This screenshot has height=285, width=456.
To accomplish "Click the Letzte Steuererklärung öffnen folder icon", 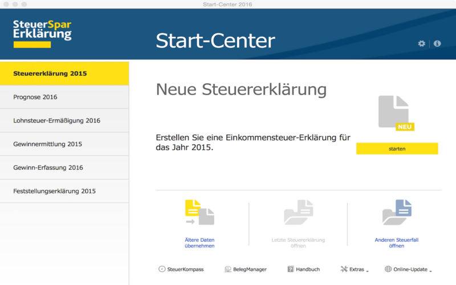I will [298, 213].
